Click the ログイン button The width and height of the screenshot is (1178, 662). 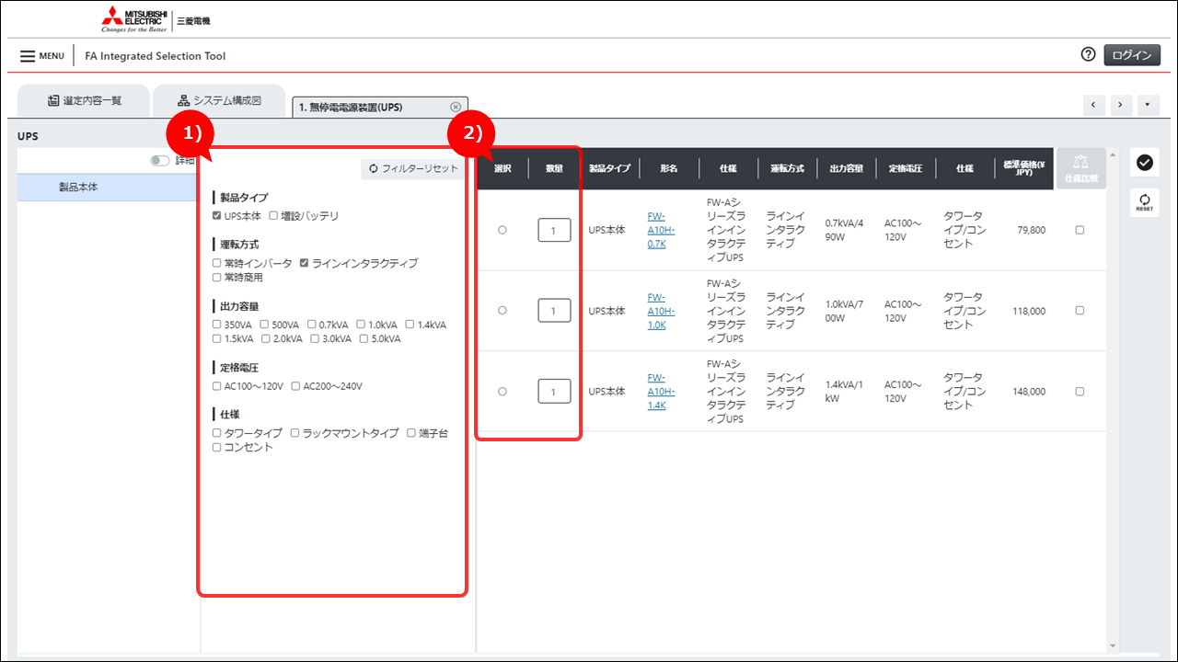pyautogui.click(x=1131, y=55)
